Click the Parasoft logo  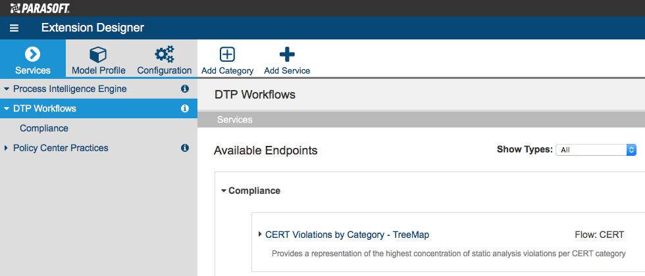(x=40, y=8)
